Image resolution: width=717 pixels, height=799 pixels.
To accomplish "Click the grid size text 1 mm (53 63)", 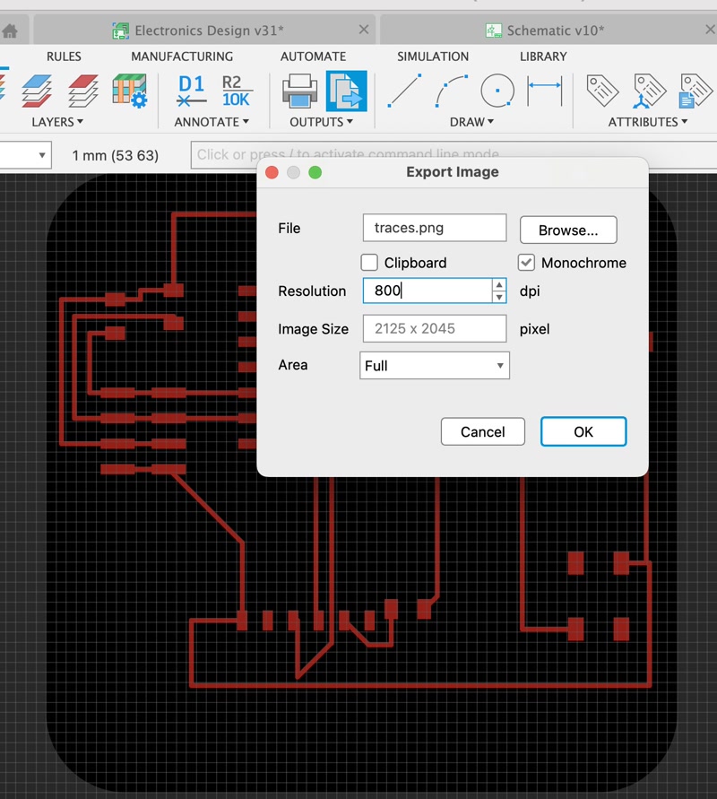I will click(115, 155).
